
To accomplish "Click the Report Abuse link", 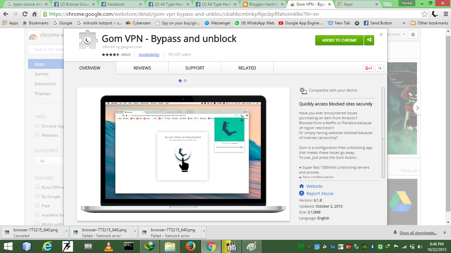I will pyautogui.click(x=320, y=193).
